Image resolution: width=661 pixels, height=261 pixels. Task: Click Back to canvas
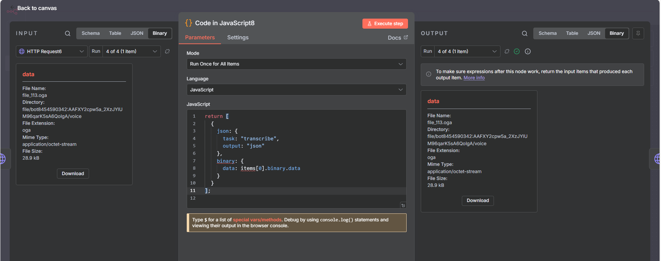(37, 8)
